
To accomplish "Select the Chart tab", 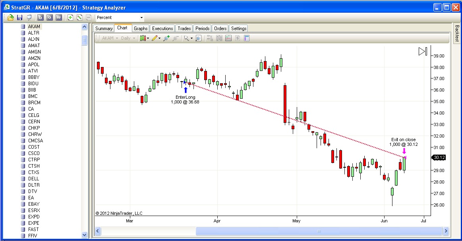I will tap(122, 28).
